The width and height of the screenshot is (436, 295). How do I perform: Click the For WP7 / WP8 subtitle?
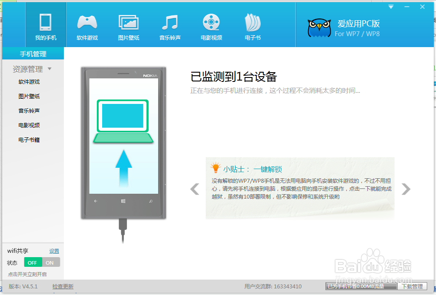point(357,34)
